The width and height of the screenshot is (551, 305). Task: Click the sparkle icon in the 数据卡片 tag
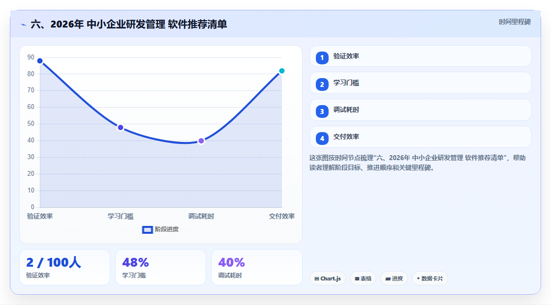click(x=418, y=278)
